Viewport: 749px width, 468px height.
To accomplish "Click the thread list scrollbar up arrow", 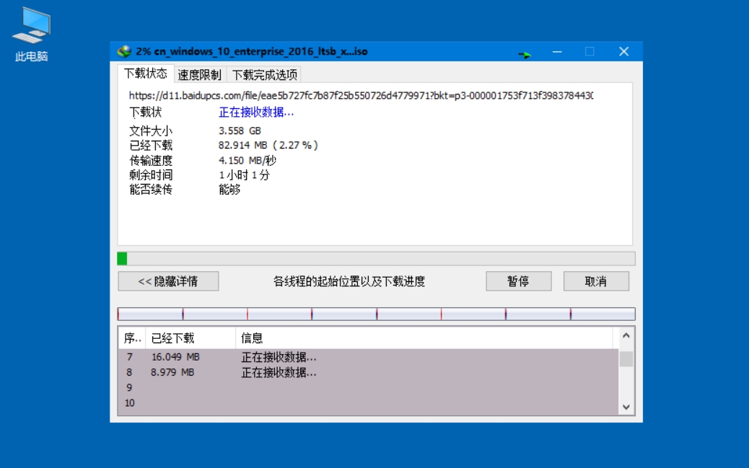I will (626, 336).
